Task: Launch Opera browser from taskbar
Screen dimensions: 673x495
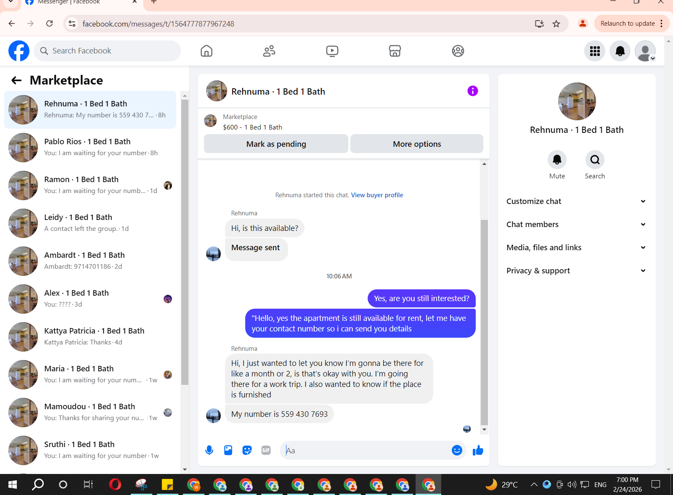Action: (115, 484)
